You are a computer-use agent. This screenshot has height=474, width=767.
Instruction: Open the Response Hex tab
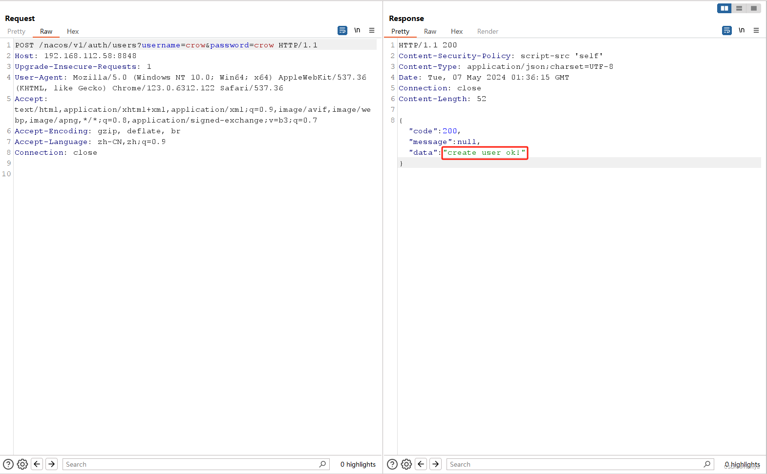(457, 31)
